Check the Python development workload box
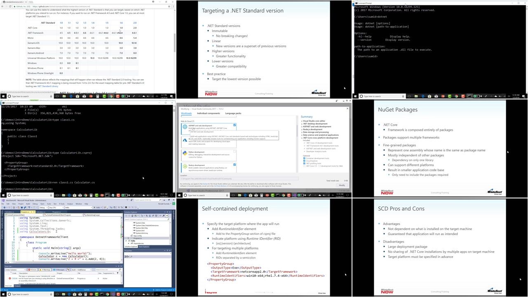 (x=235, y=151)
